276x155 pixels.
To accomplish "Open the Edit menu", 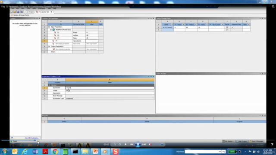I will (17, 8).
